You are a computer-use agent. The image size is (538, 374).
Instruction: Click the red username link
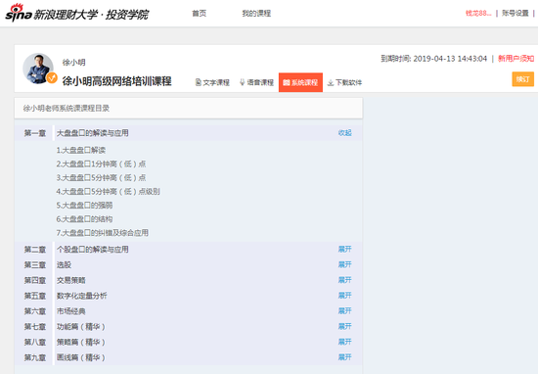point(478,14)
